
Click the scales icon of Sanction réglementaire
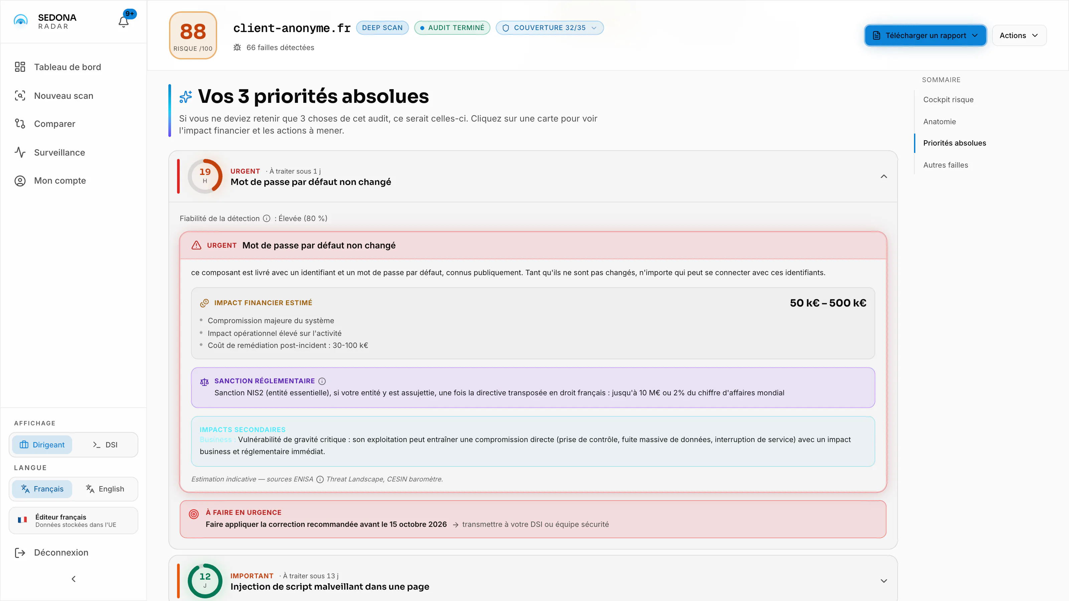tap(204, 382)
